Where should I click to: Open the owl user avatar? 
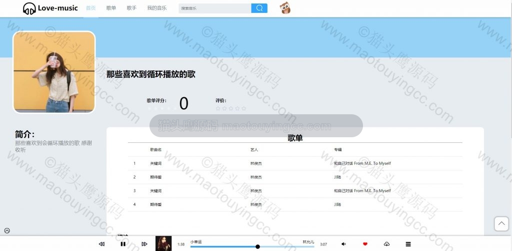pyautogui.click(x=285, y=8)
